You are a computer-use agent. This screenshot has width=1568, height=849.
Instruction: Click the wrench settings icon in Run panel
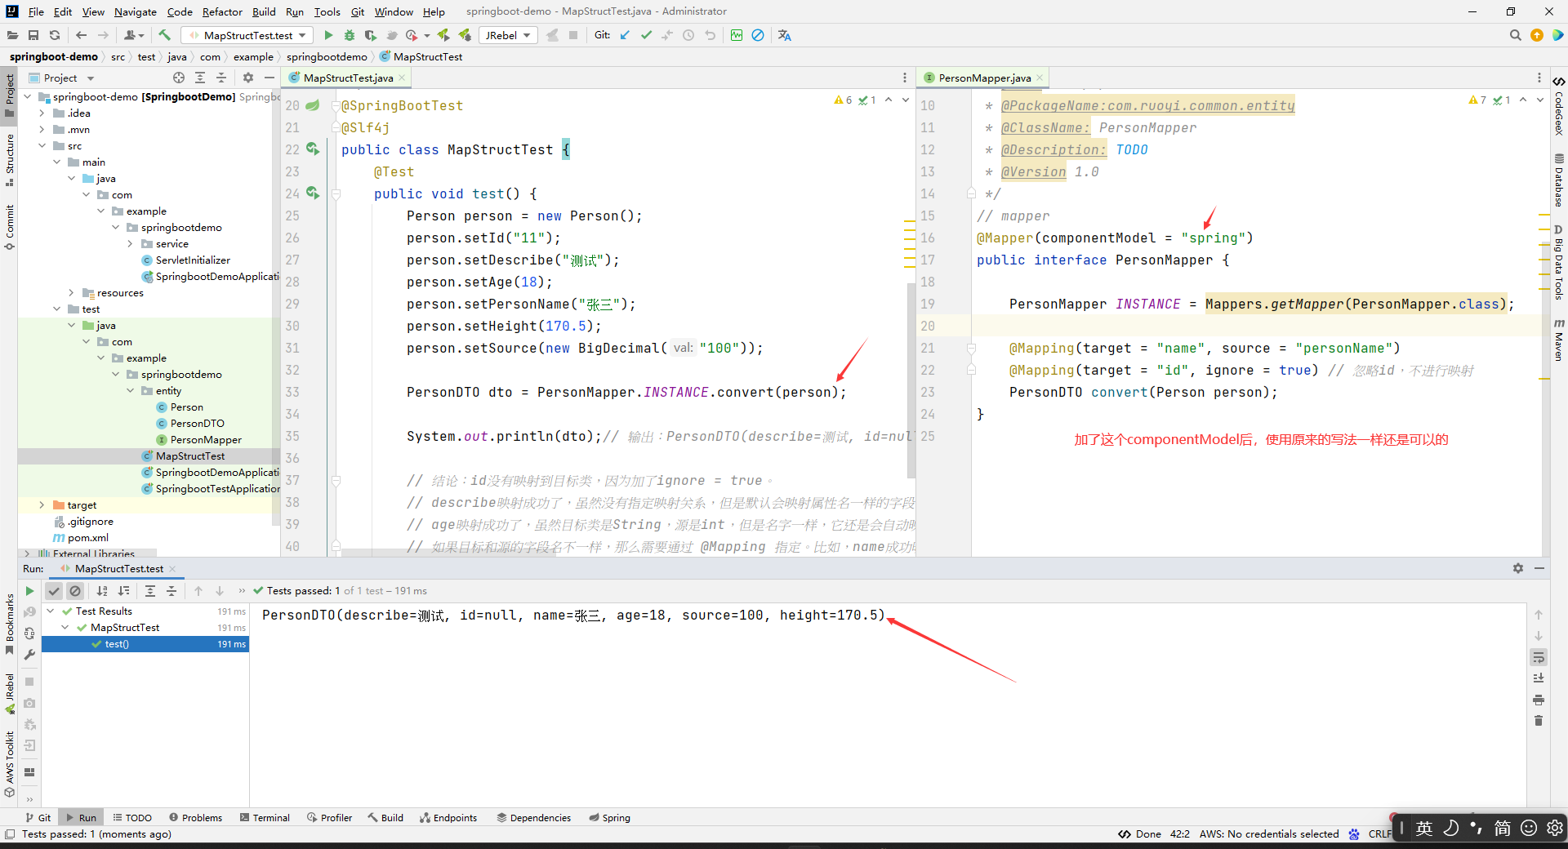[29, 655]
